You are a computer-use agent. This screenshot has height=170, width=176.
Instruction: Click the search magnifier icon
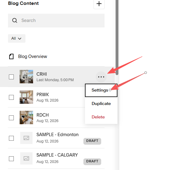point(15,20)
